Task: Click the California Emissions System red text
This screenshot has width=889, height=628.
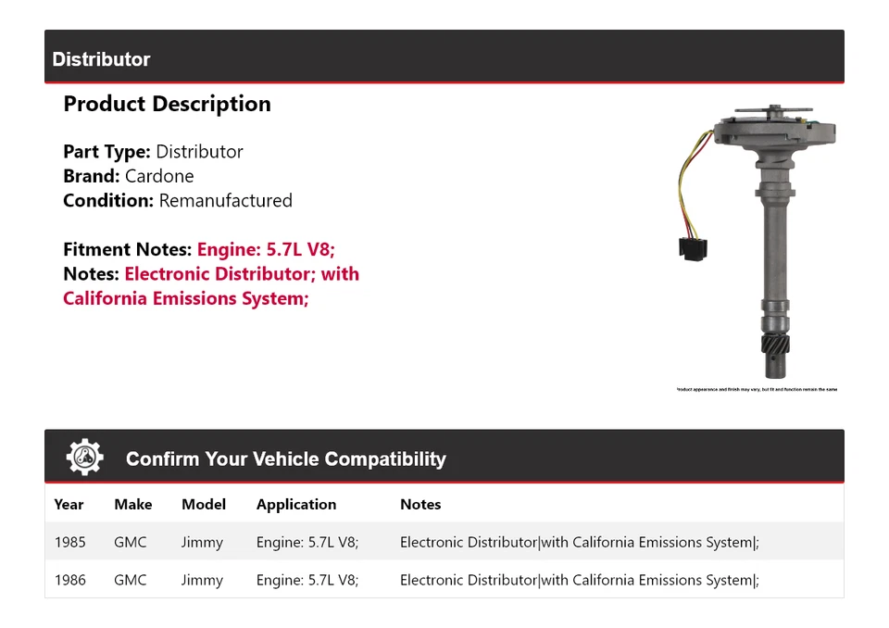Action: tap(186, 298)
